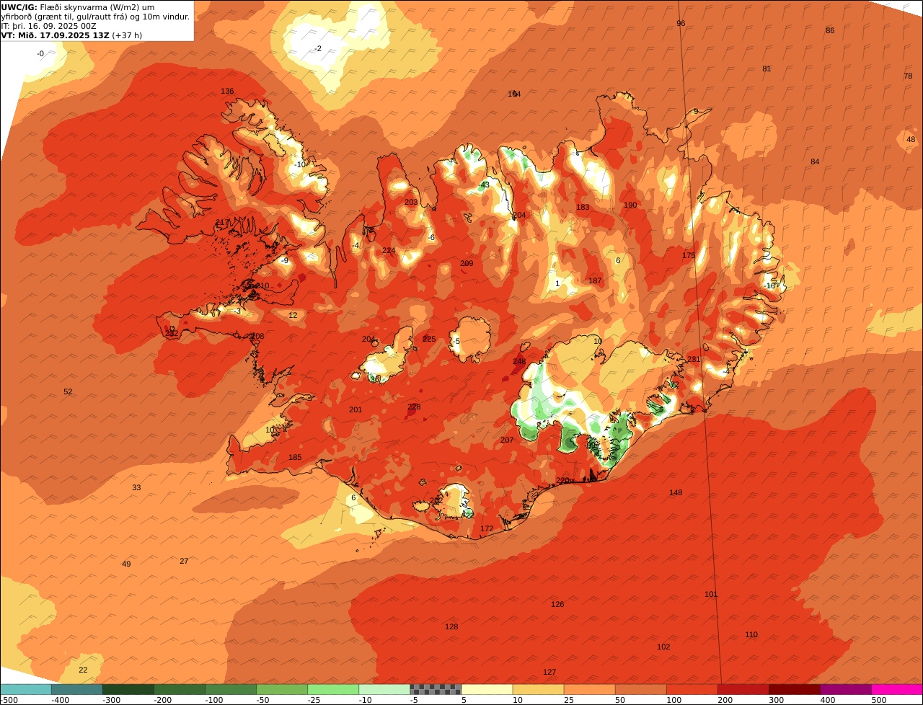Click the legend label -25

316,700
